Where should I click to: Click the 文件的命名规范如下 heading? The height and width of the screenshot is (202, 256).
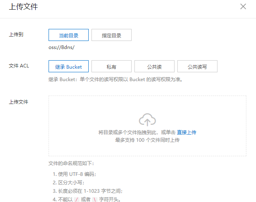tap(71, 164)
